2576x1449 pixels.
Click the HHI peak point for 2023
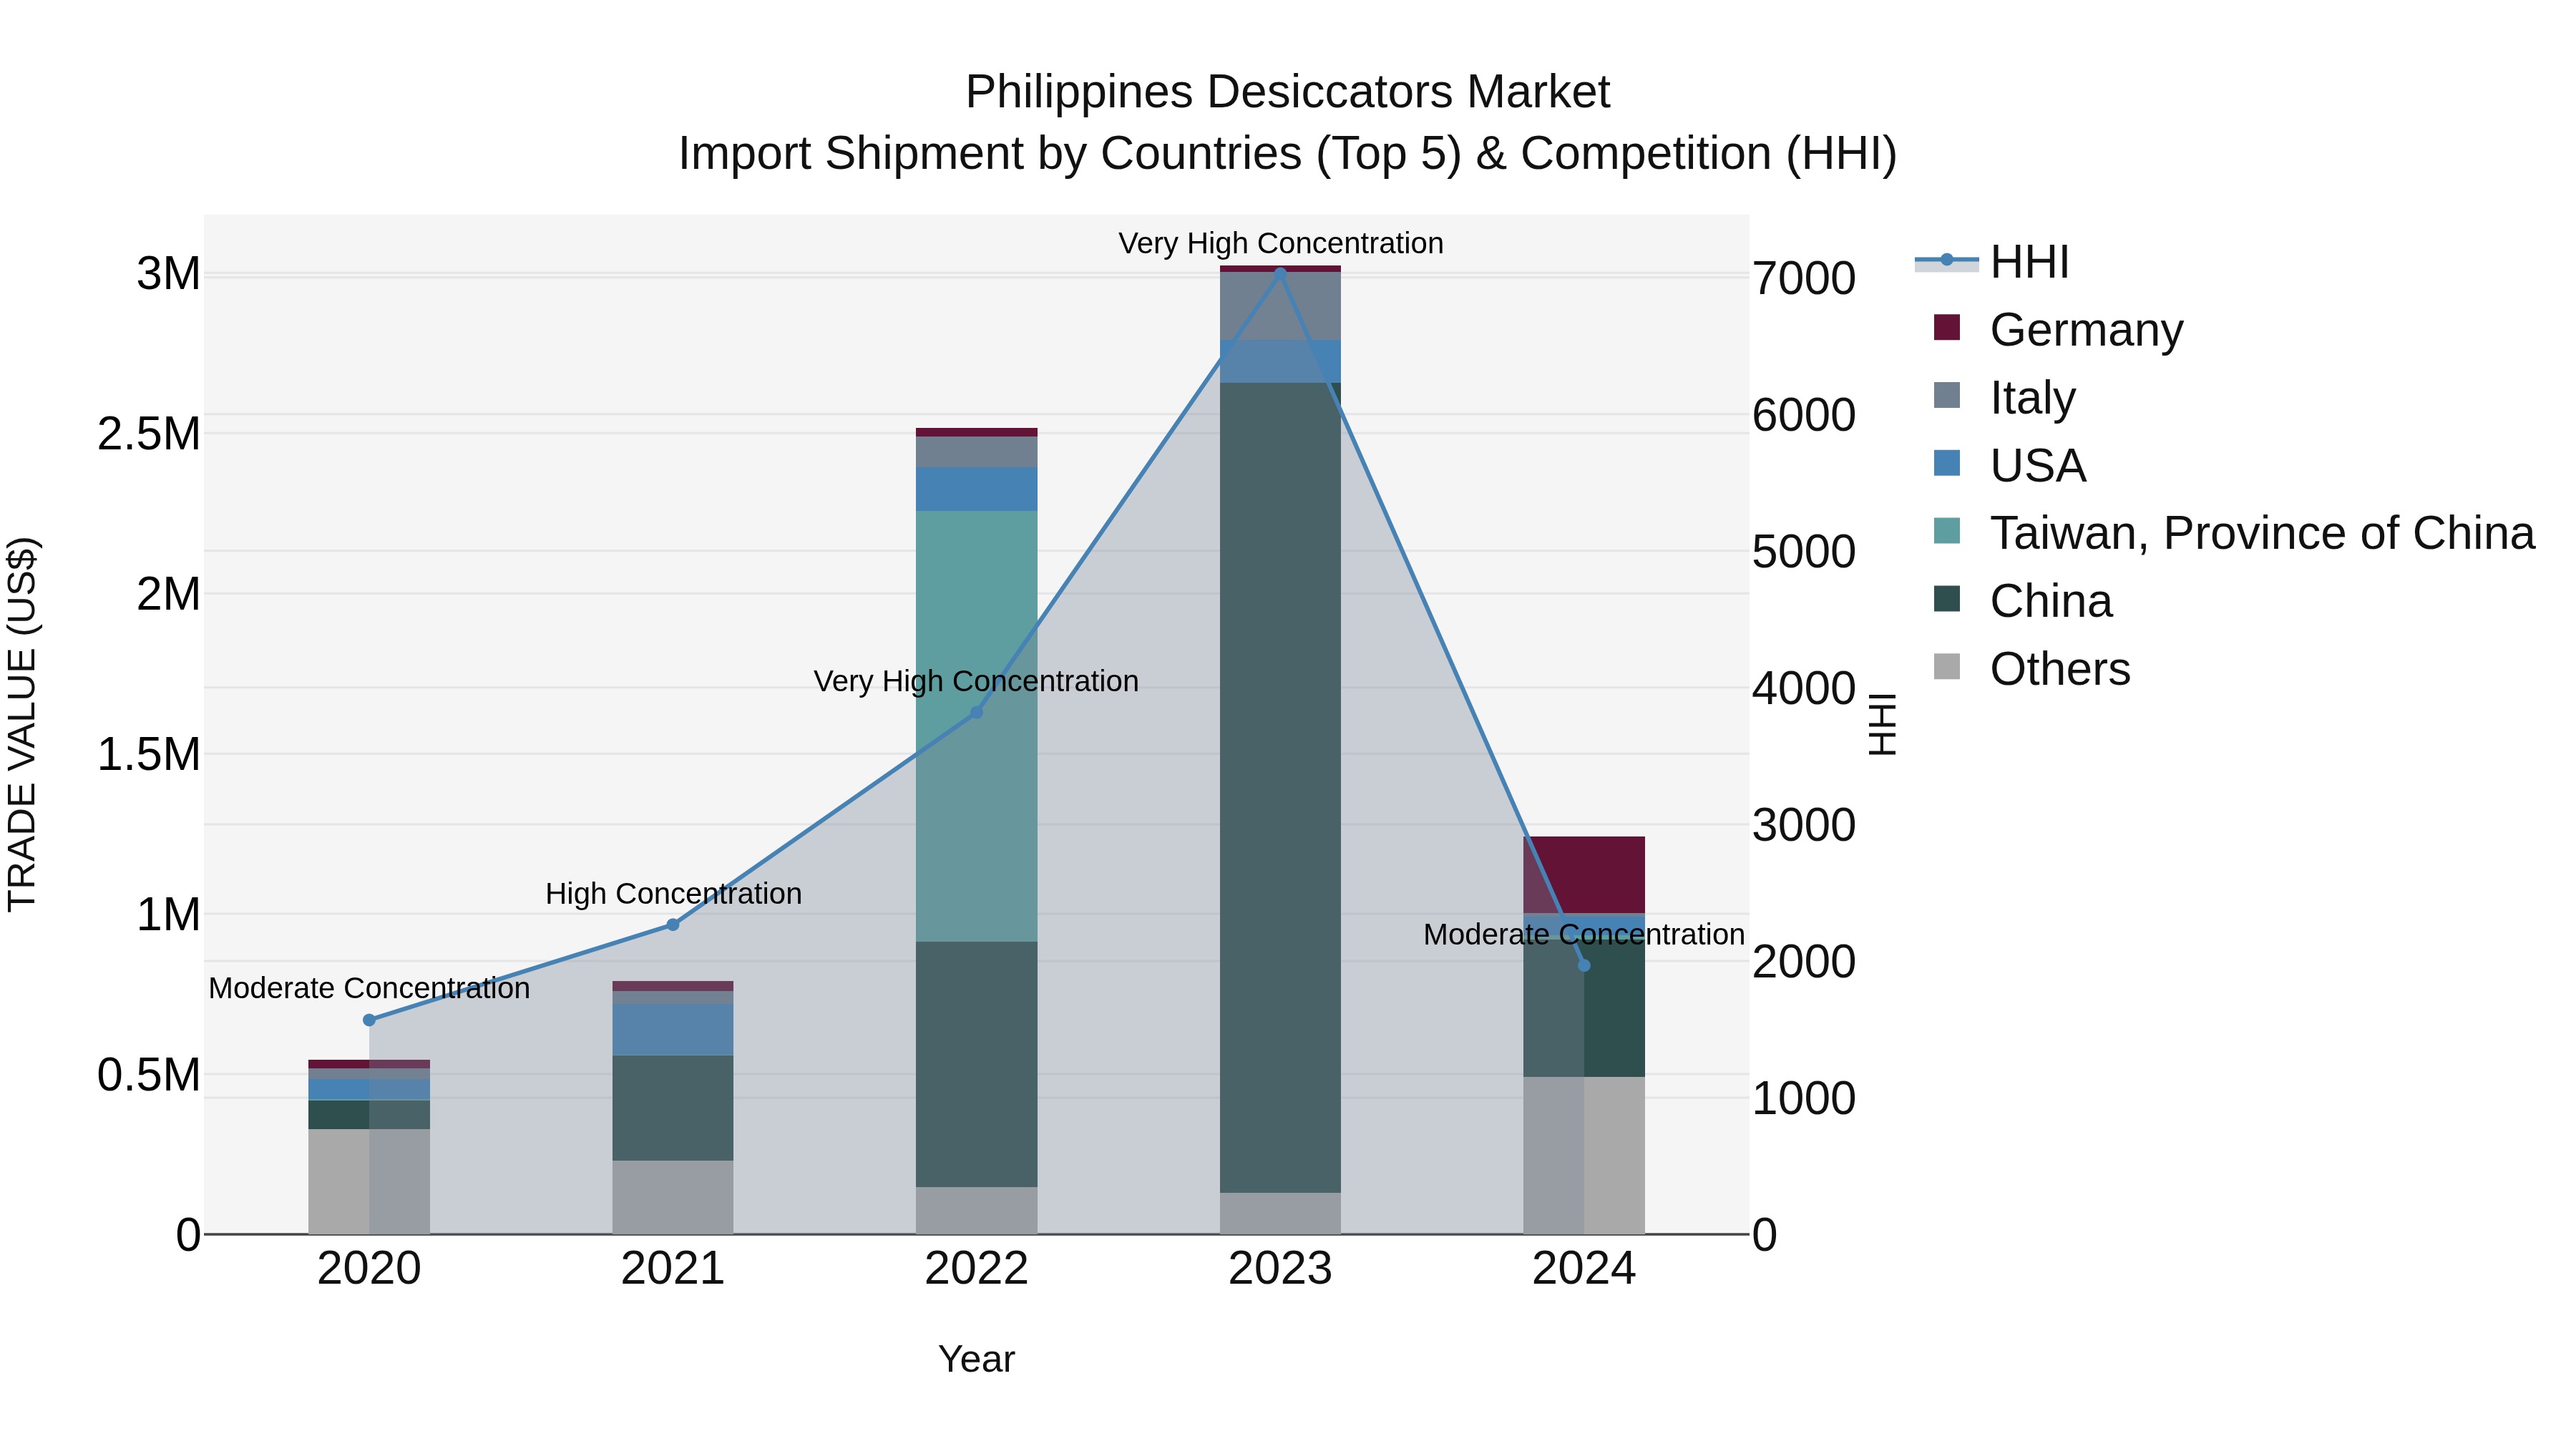(1280, 273)
